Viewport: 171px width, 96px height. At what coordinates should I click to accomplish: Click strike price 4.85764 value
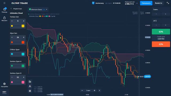(161, 39)
